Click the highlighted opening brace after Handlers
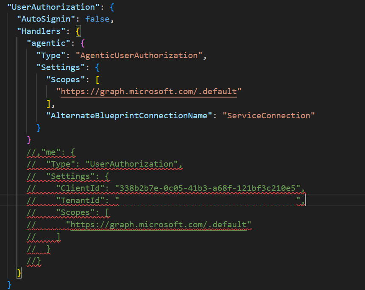This screenshot has width=365, height=290. (78, 31)
